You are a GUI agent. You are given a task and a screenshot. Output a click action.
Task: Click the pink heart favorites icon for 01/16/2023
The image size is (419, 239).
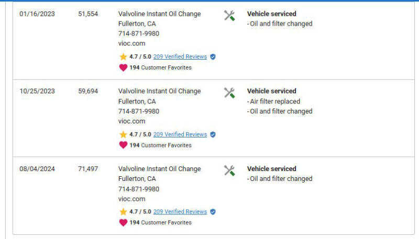123,67
